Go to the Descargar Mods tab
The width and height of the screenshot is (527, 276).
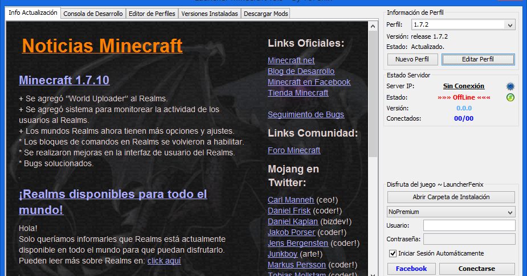[266, 14]
